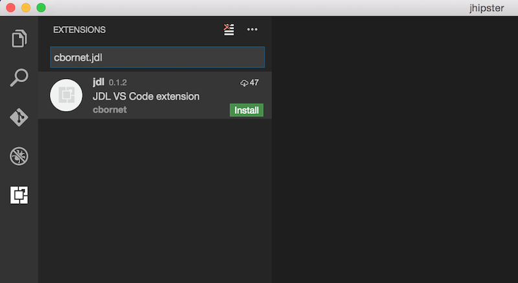The image size is (518, 283).
Task: Open the Extensions more actions menu
Action: point(253,30)
